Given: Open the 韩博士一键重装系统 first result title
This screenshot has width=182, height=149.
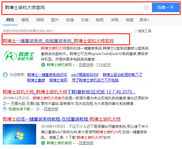Looking at the screenshot, I should (x=58, y=41).
